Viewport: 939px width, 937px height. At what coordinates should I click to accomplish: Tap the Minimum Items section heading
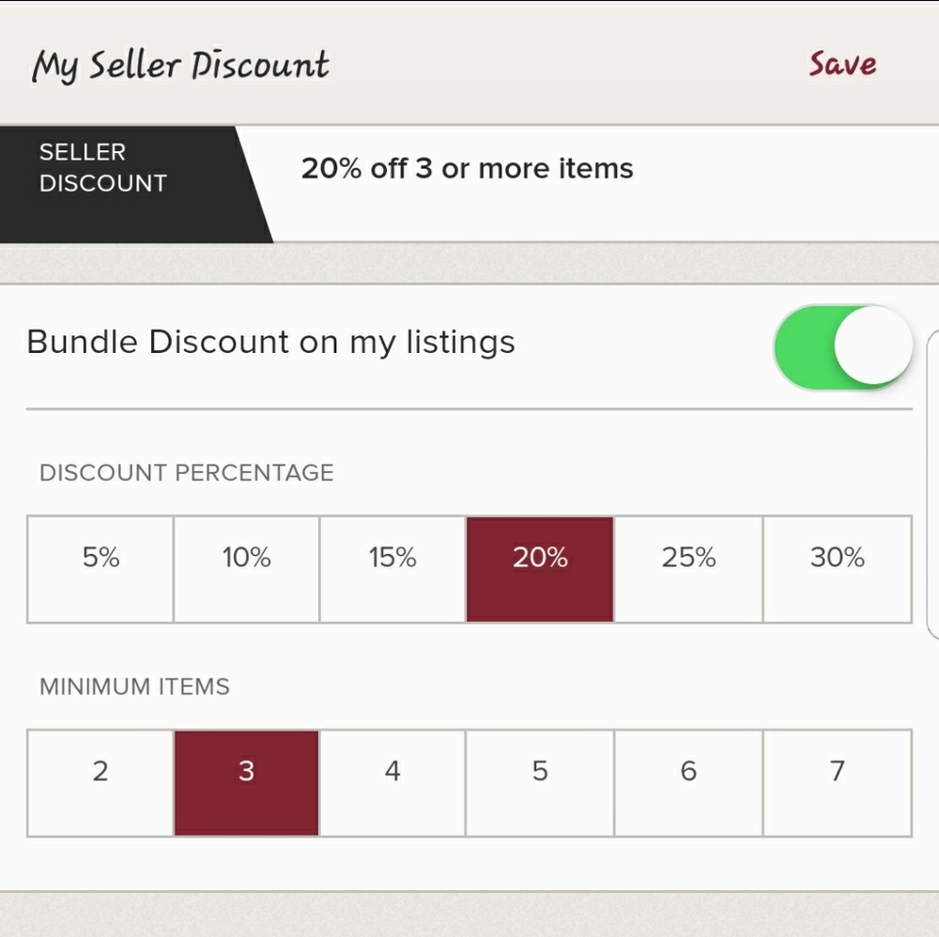pos(134,687)
